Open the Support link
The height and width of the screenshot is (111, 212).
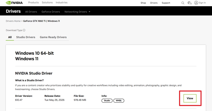[x=166, y=3]
